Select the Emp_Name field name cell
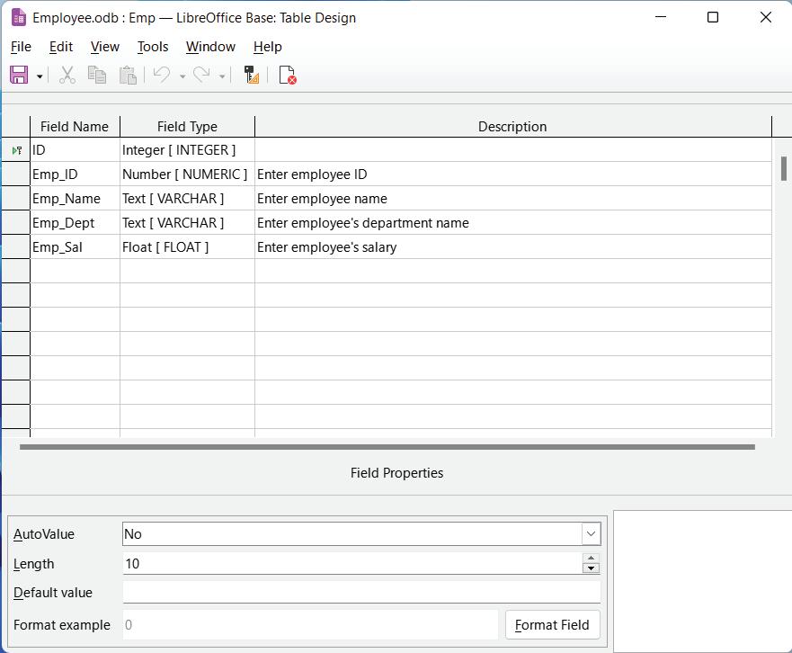This screenshot has width=792, height=653. (75, 199)
